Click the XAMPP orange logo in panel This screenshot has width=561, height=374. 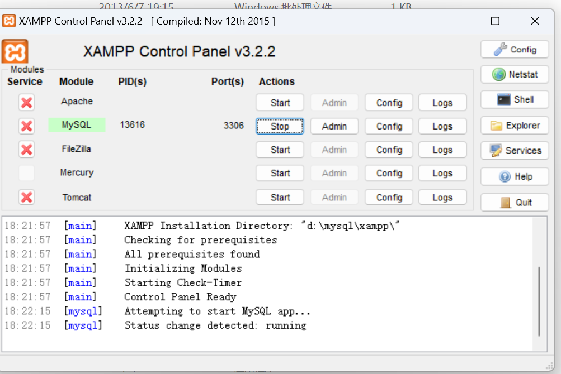pyautogui.click(x=15, y=52)
